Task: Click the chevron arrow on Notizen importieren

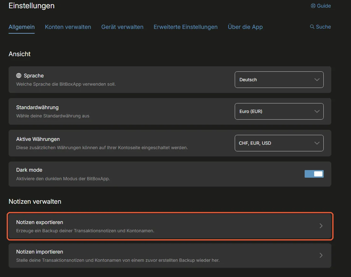Action: 321,255
